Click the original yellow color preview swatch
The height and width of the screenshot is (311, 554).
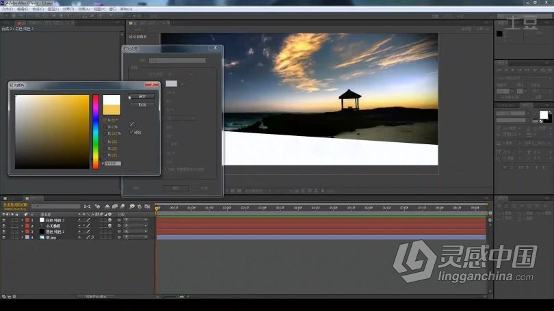click(111, 110)
